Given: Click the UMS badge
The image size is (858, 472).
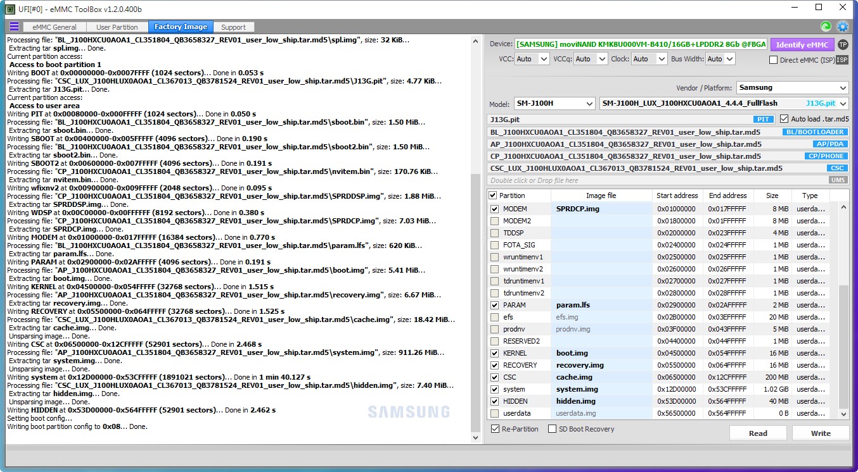Looking at the screenshot, I should click(x=837, y=180).
